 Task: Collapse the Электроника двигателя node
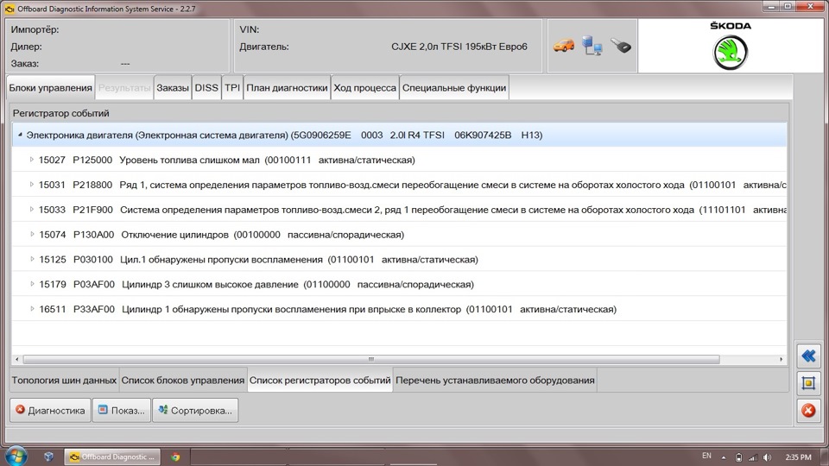20,135
